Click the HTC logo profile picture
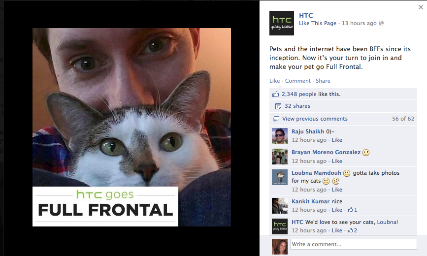 tap(282, 23)
